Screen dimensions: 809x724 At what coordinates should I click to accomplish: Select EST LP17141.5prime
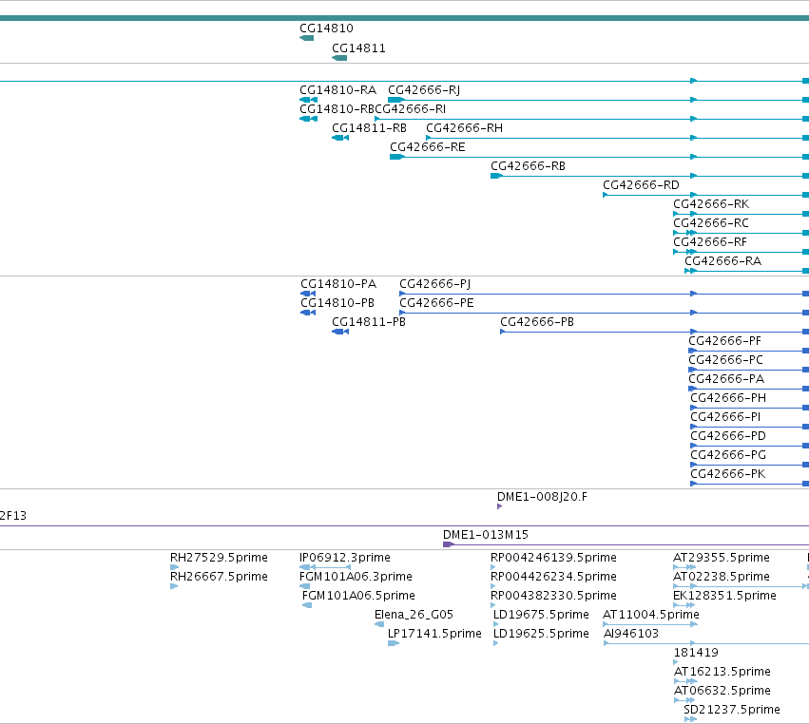pyautogui.click(x=435, y=634)
